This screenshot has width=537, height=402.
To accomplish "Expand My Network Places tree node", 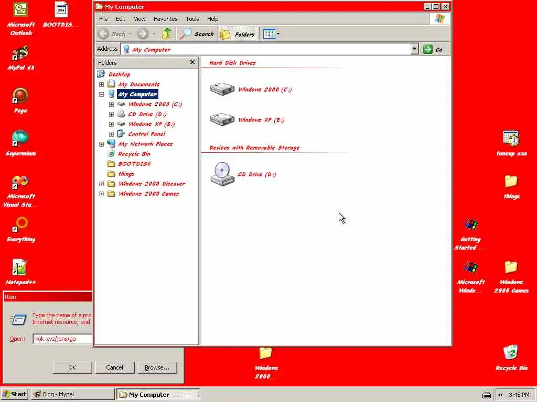I will click(101, 144).
